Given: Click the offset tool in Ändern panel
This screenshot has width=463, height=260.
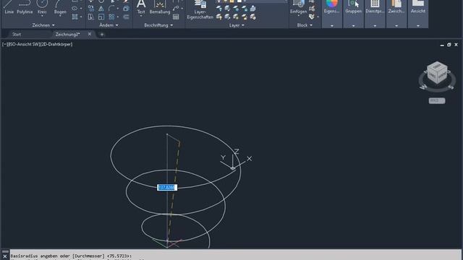Looking at the screenshot, I should [x=126, y=17].
